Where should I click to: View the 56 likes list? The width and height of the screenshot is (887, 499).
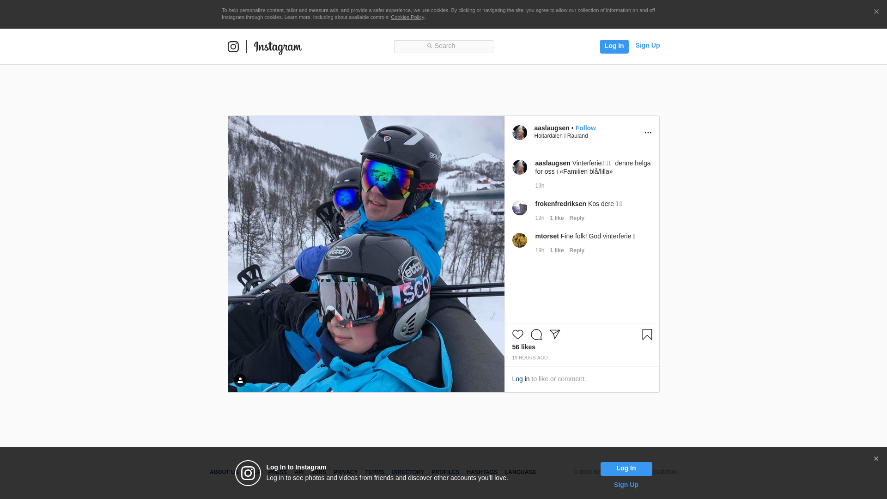pyautogui.click(x=523, y=347)
